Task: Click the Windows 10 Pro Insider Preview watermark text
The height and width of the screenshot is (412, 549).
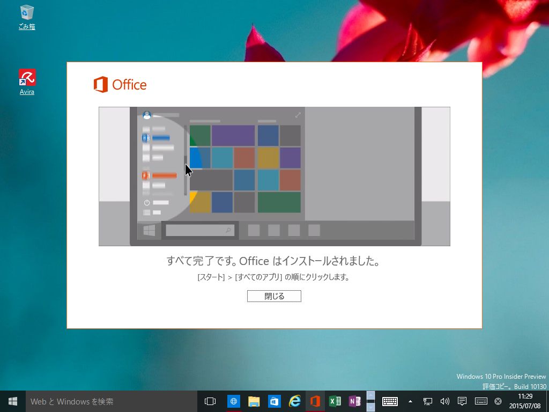Action: coord(501,377)
